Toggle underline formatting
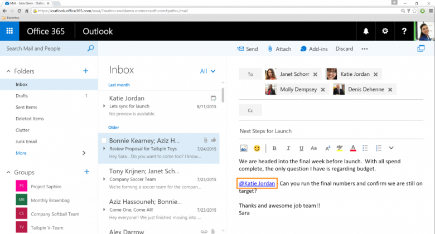This screenshot has height=234, width=435. click(x=301, y=148)
